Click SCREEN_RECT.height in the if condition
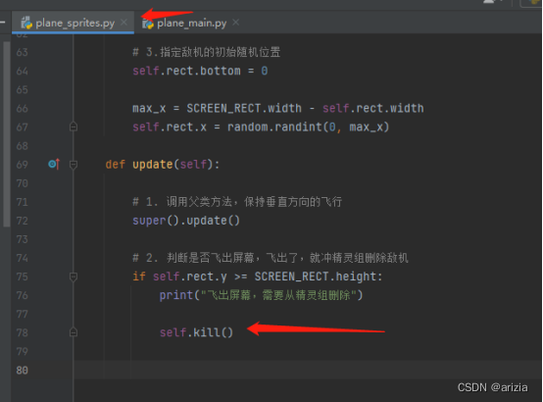This screenshot has height=402, width=543. pyautogui.click(x=316, y=276)
